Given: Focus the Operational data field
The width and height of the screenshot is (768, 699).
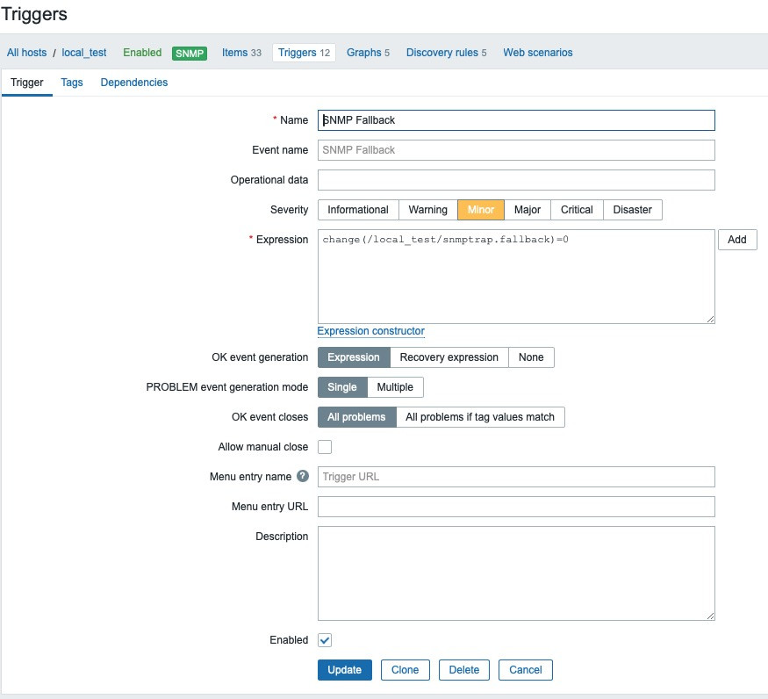Looking at the screenshot, I should pyautogui.click(x=516, y=180).
